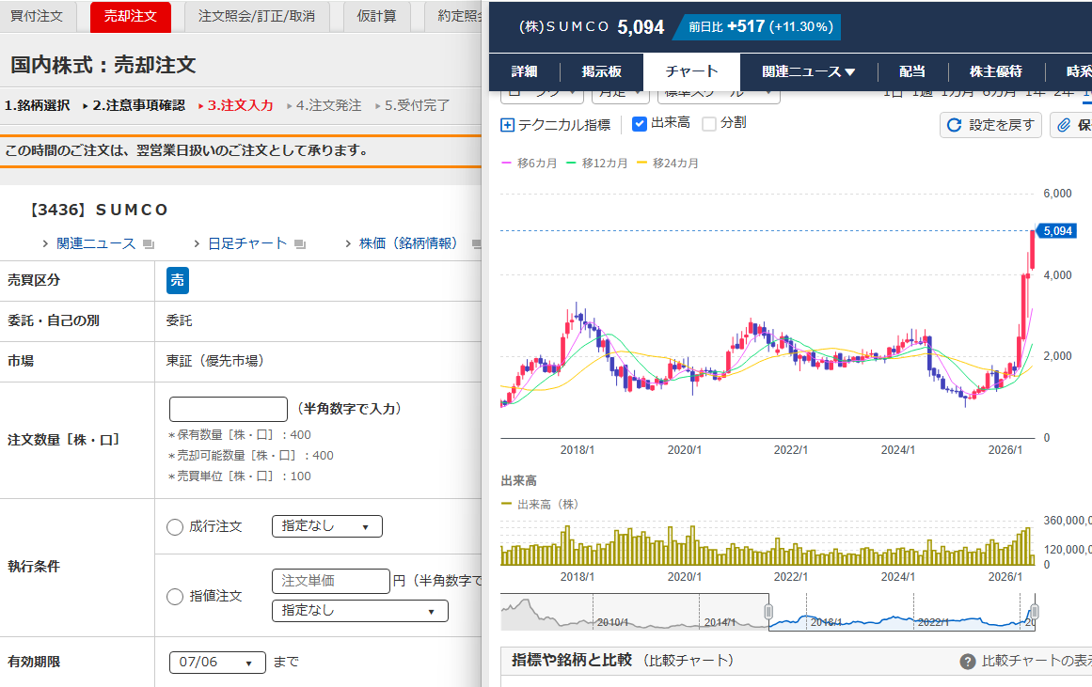Expand the テクニカル指標 plus icon
This screenshot has width=1092, height=687.
click(507, 125)
